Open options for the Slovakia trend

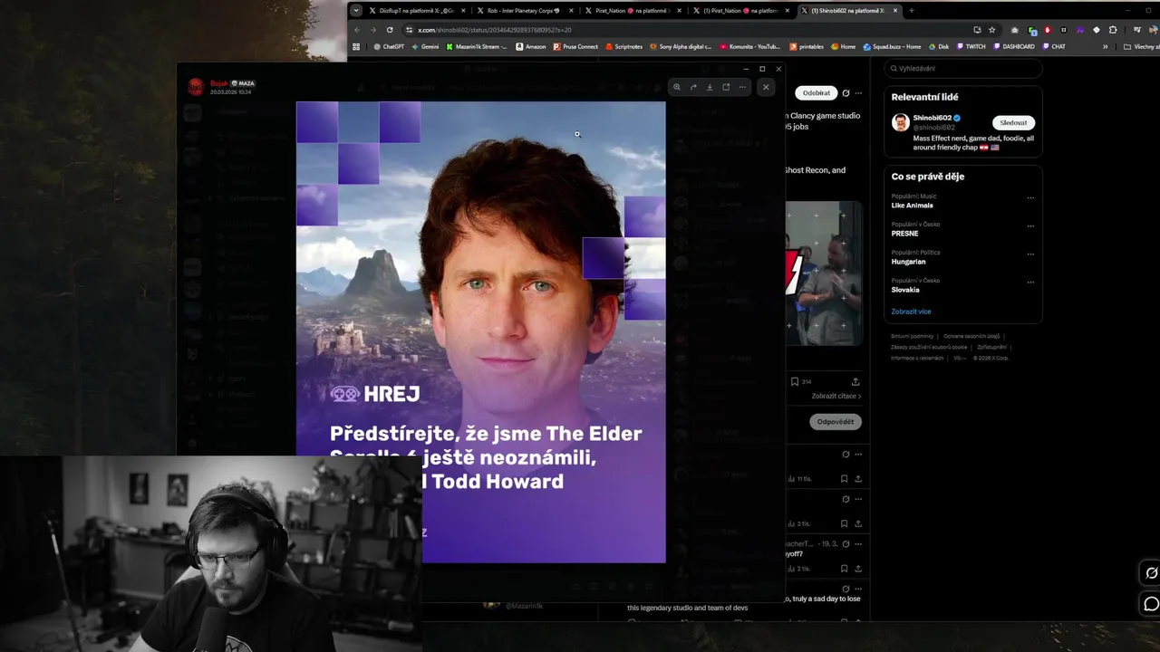(1030, 282)
